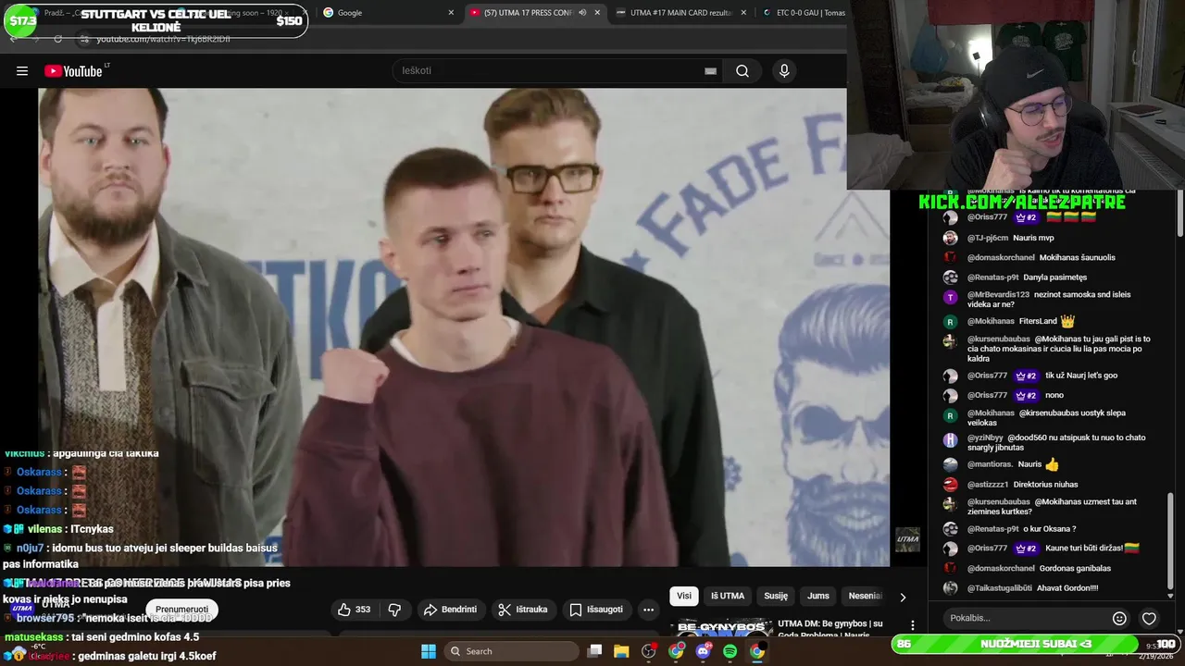Viewport: 1185px width, 666px height.
Task: Select the Jums filter chip
Action: tap(818, 596)
